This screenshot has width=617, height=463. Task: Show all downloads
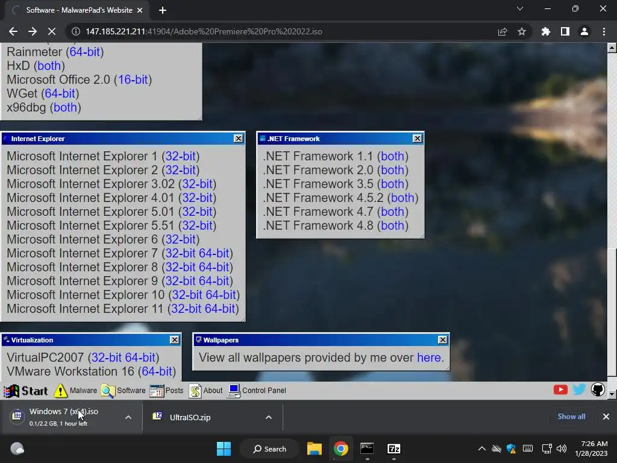pos(571,417)
